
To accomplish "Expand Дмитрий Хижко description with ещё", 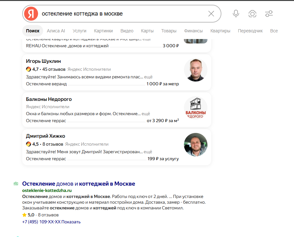I will click(148, 152).
